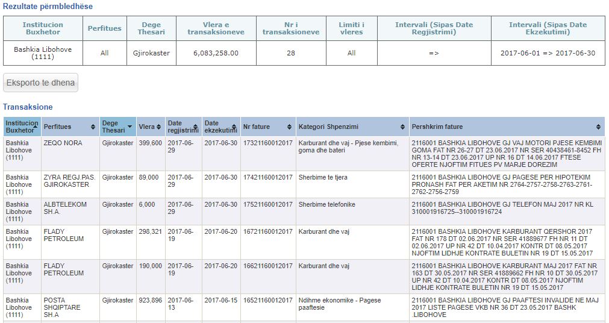This screenshot has width=609, height=323.
Task: Click Bashkia Libohove (1111) summary cell
Action: tap(43, 53)
